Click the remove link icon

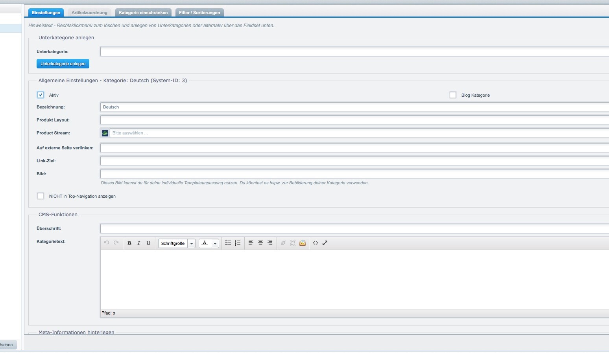tap(293, 243)
